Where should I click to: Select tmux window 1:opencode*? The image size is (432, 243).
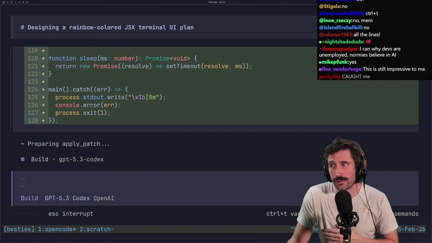[x=57, y=229]
